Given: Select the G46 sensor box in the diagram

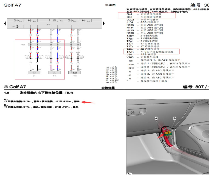Looking at the screenshot, I should [x=34, y=73].
